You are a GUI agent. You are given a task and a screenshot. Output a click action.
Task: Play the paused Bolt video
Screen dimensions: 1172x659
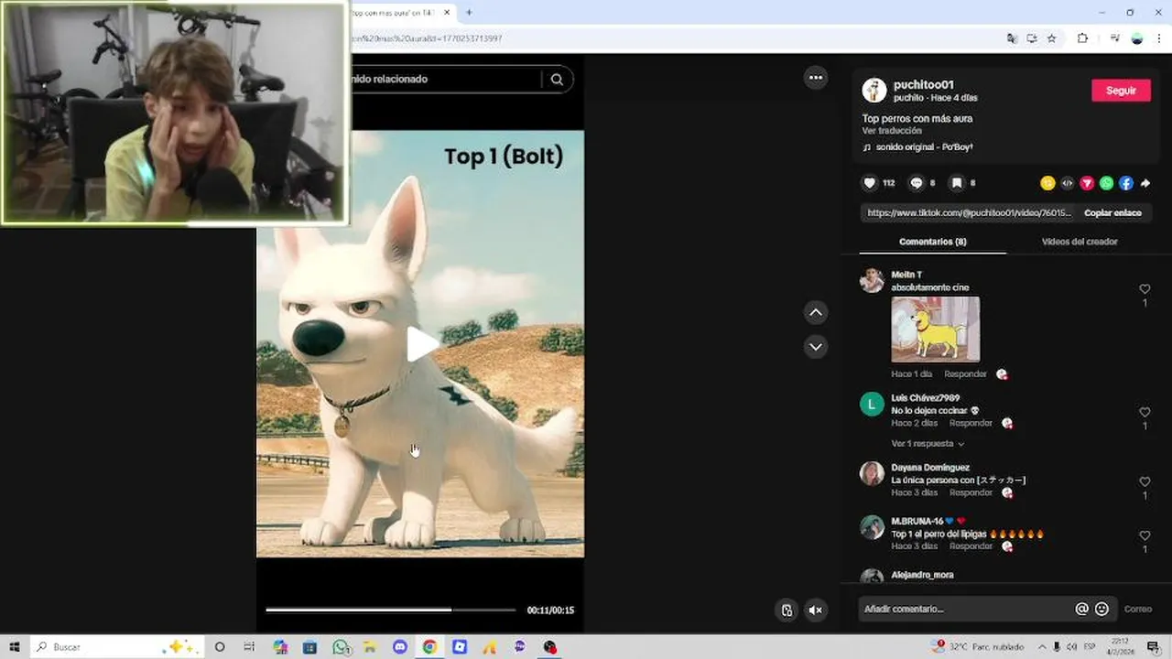tap(421, 344)
